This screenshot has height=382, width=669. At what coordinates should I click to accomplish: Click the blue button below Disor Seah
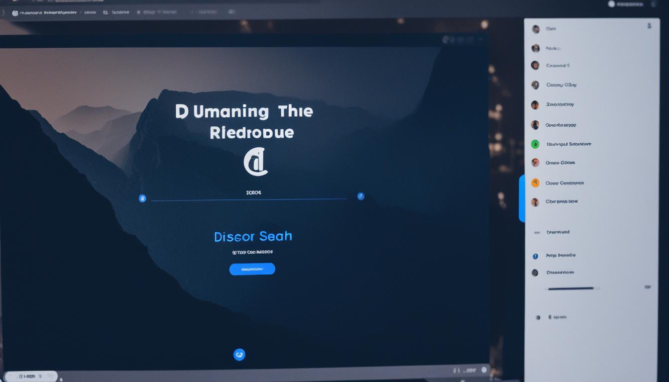point(252,269)
